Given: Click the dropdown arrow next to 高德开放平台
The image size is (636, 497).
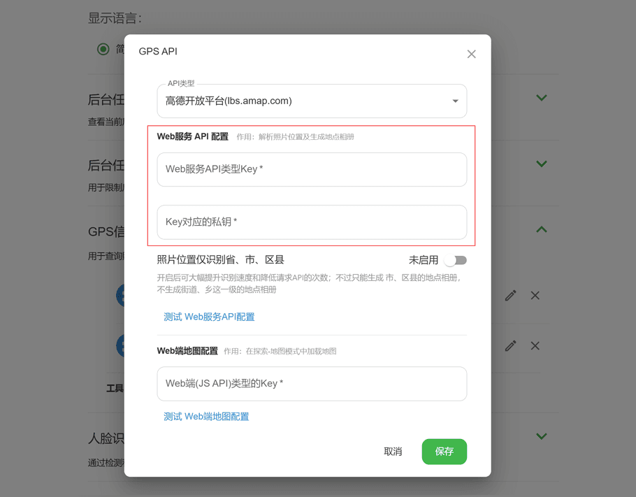Looking at the screenshot, I should [455, 101].
